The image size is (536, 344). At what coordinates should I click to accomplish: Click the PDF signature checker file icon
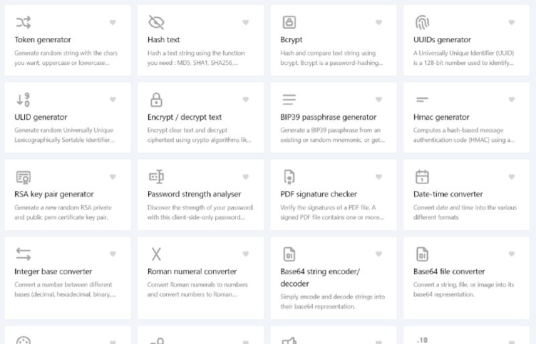(289, 177)
